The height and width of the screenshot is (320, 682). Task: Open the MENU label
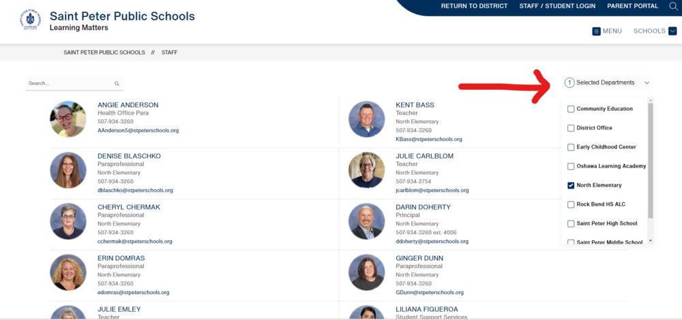pos(612,31)
